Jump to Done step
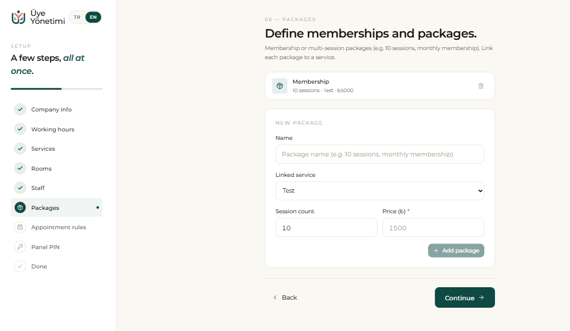Screen dimensions: 570x331 [56, 266]
